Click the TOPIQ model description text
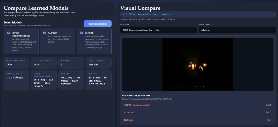 click(x=24, y=45)
